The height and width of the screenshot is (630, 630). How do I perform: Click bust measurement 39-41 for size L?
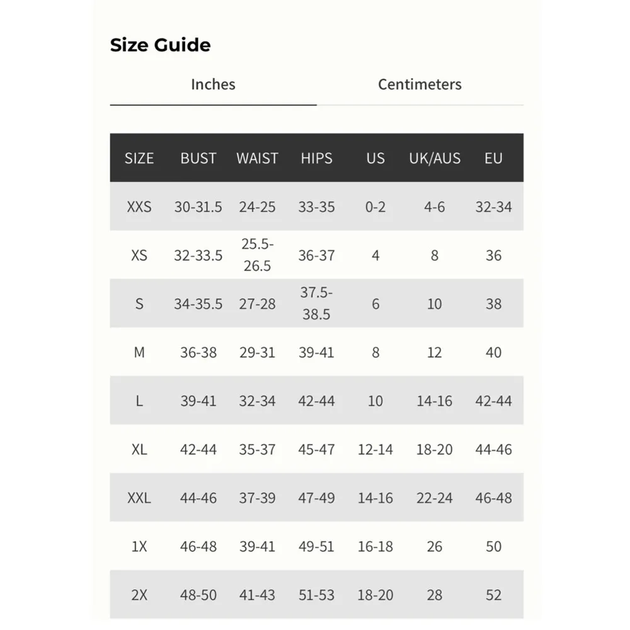click(198, 401)
